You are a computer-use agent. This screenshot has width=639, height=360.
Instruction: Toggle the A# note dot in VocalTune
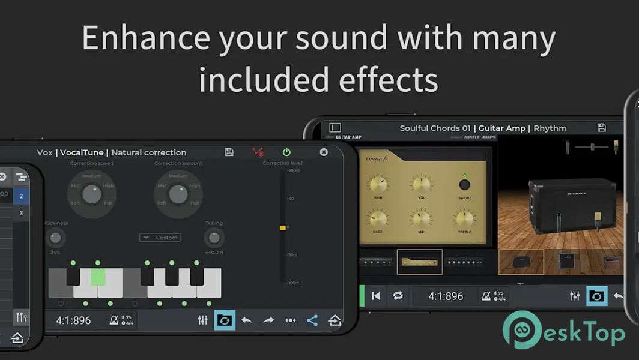click(x=196, y=263)
